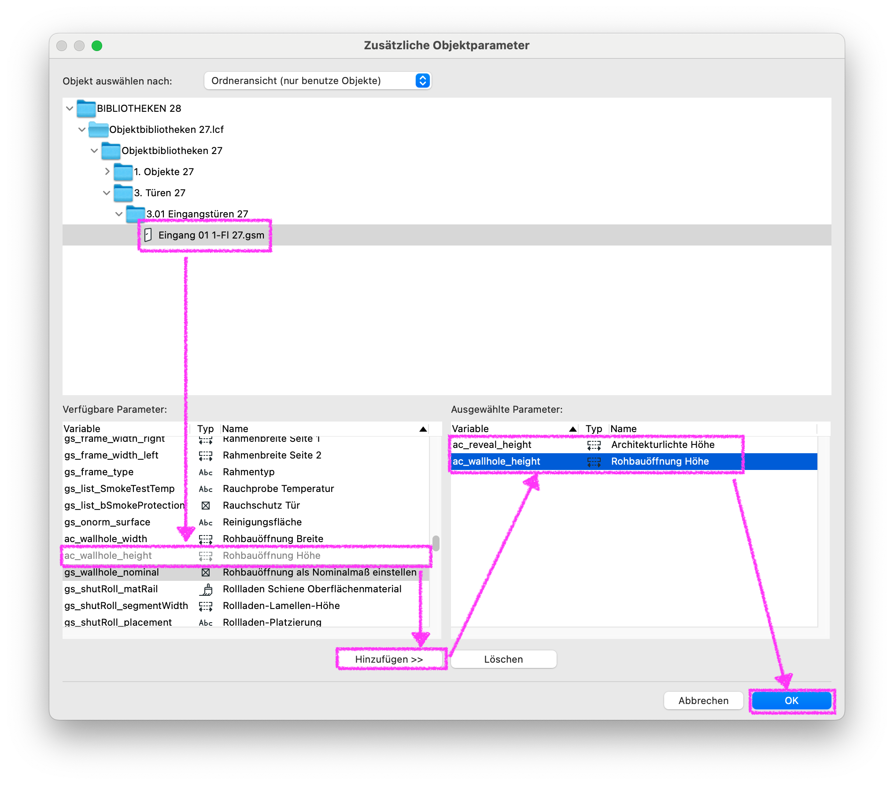Click the Objektbibliotheken 27.lcf folder icon

pyautogui.click(x=98, y=129)
